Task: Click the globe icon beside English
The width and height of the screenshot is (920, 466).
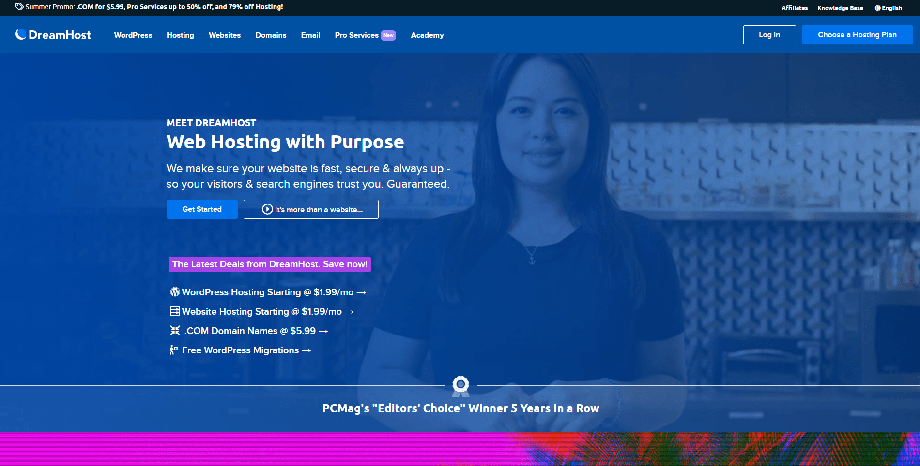Action: 877,8
